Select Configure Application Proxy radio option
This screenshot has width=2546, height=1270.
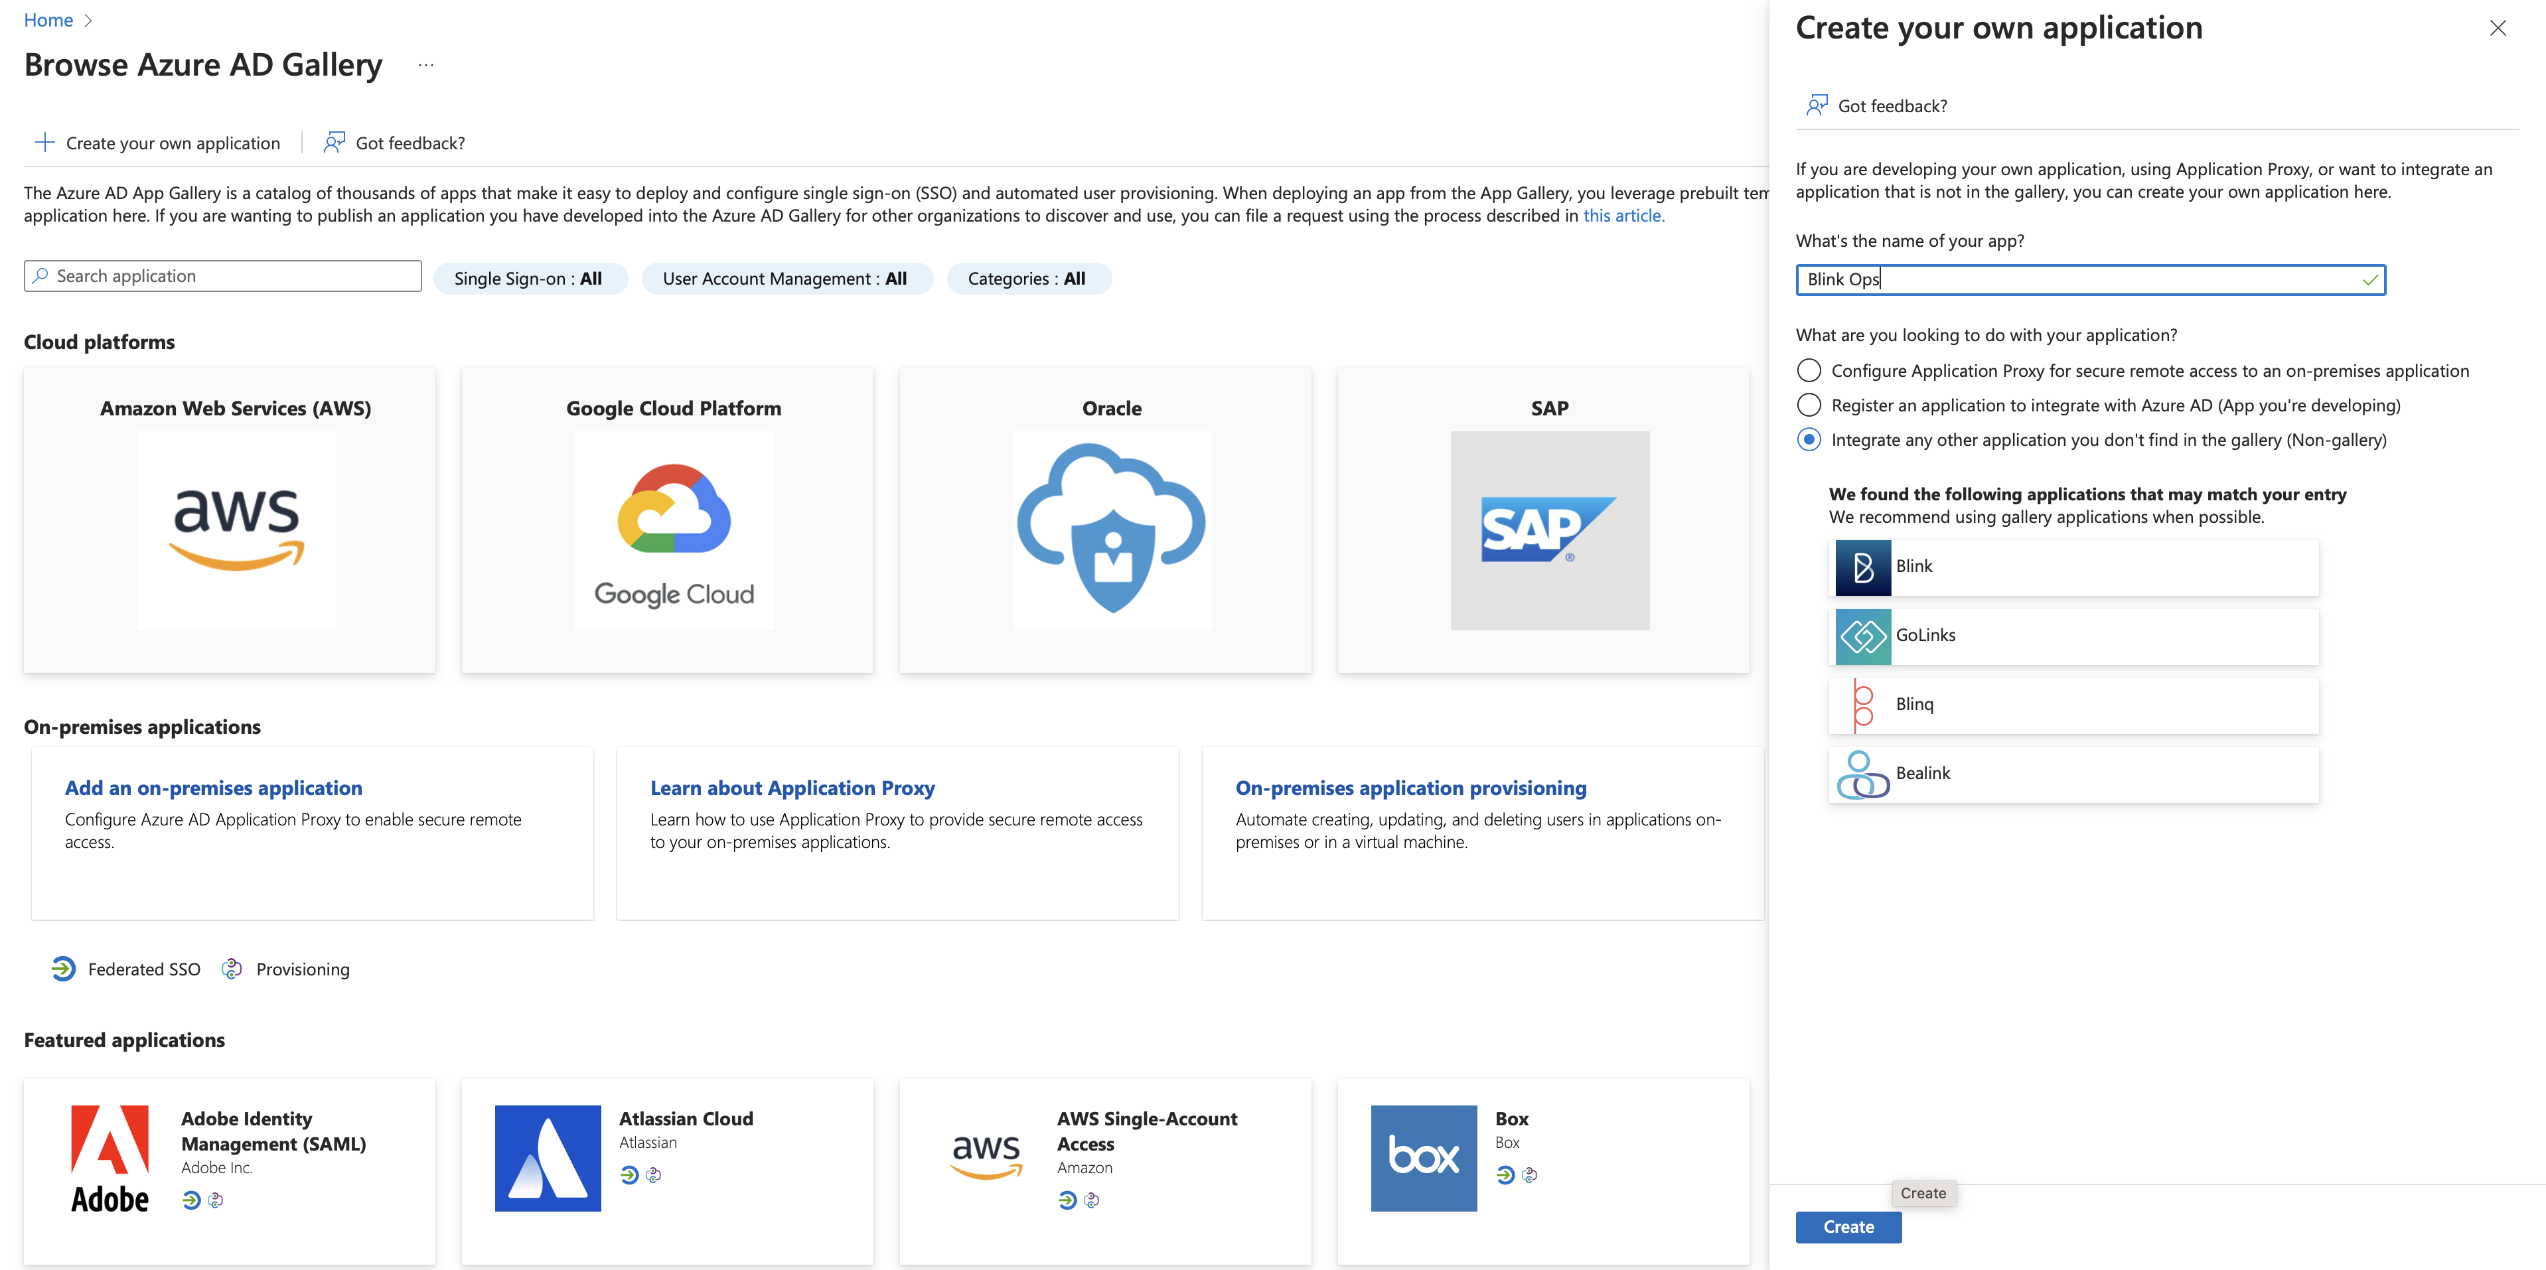(x=1809, y=371)
